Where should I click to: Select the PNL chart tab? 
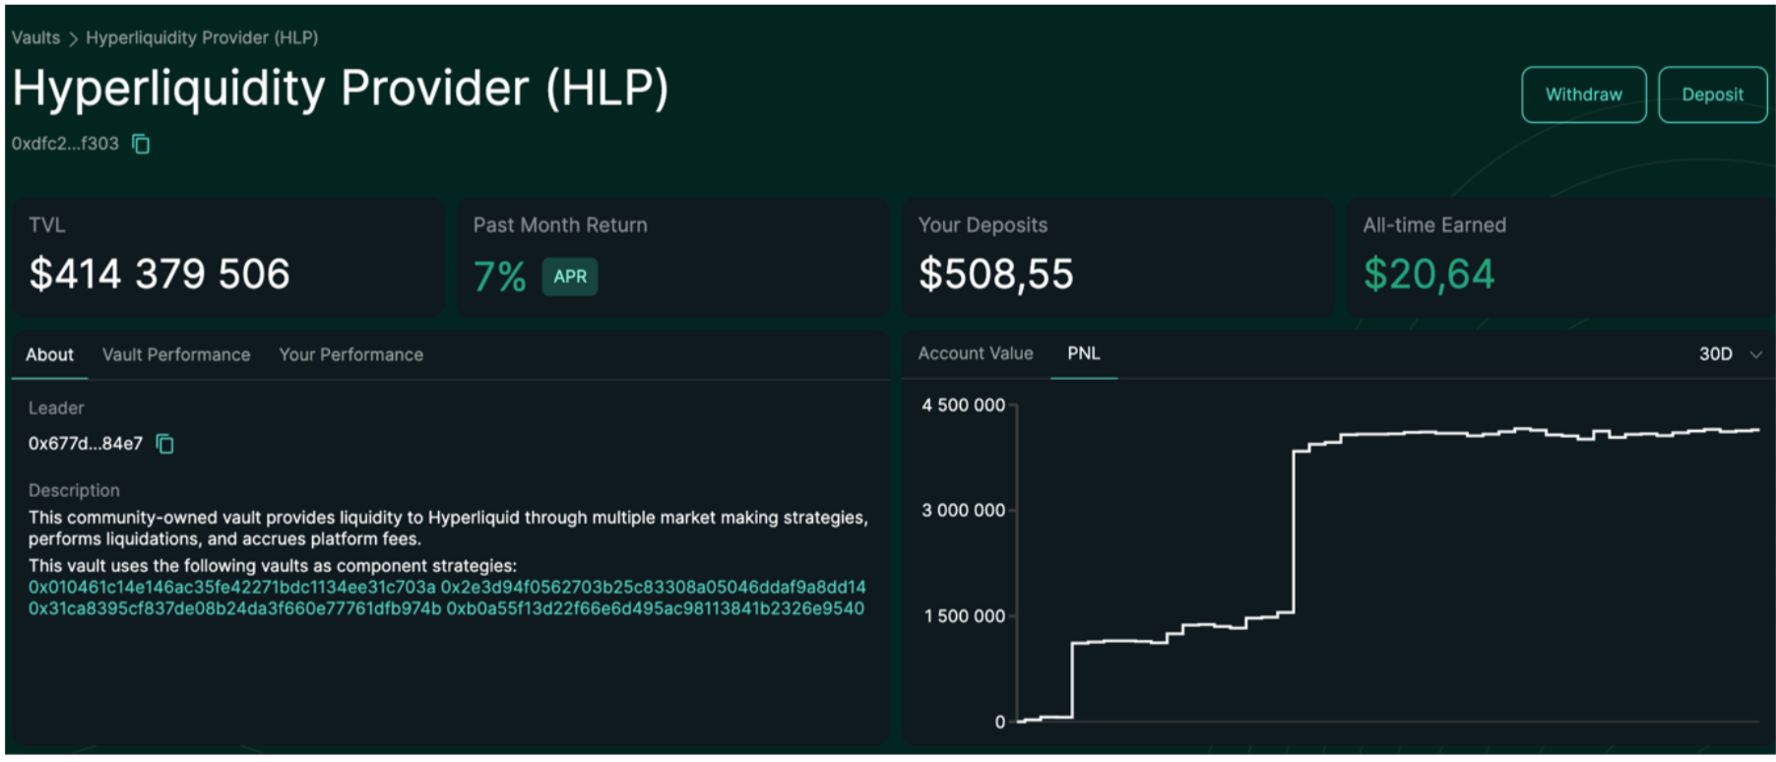1083,353
